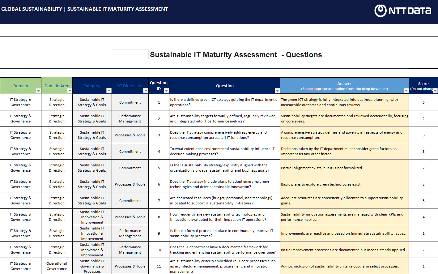Select answer 'Sustainability targets are documented and reviewed occasionally'
The image size is (438, 274).
pos(345,118)
